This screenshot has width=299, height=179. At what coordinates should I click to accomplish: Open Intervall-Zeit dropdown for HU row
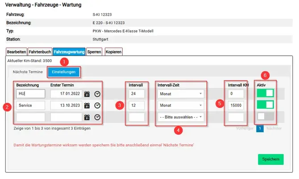pyautogui.click(x=181, y=94)
